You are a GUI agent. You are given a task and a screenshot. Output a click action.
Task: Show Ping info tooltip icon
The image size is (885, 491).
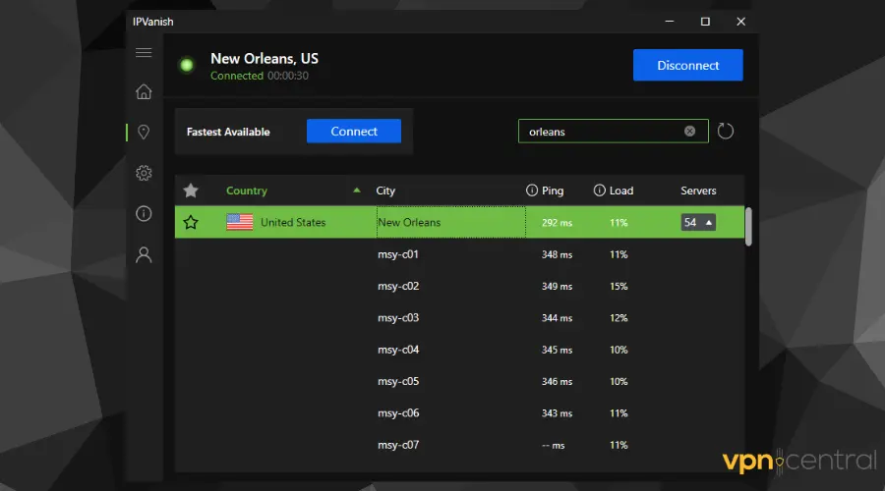coord(532,191)
